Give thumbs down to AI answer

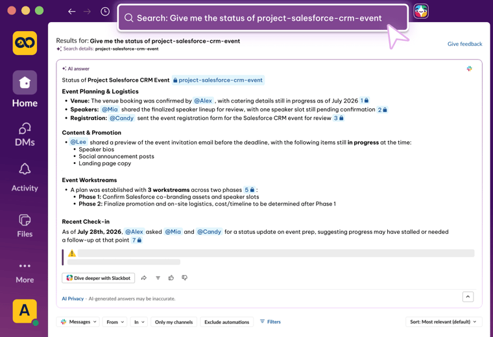pyautogui.click(x=185, y=277)
